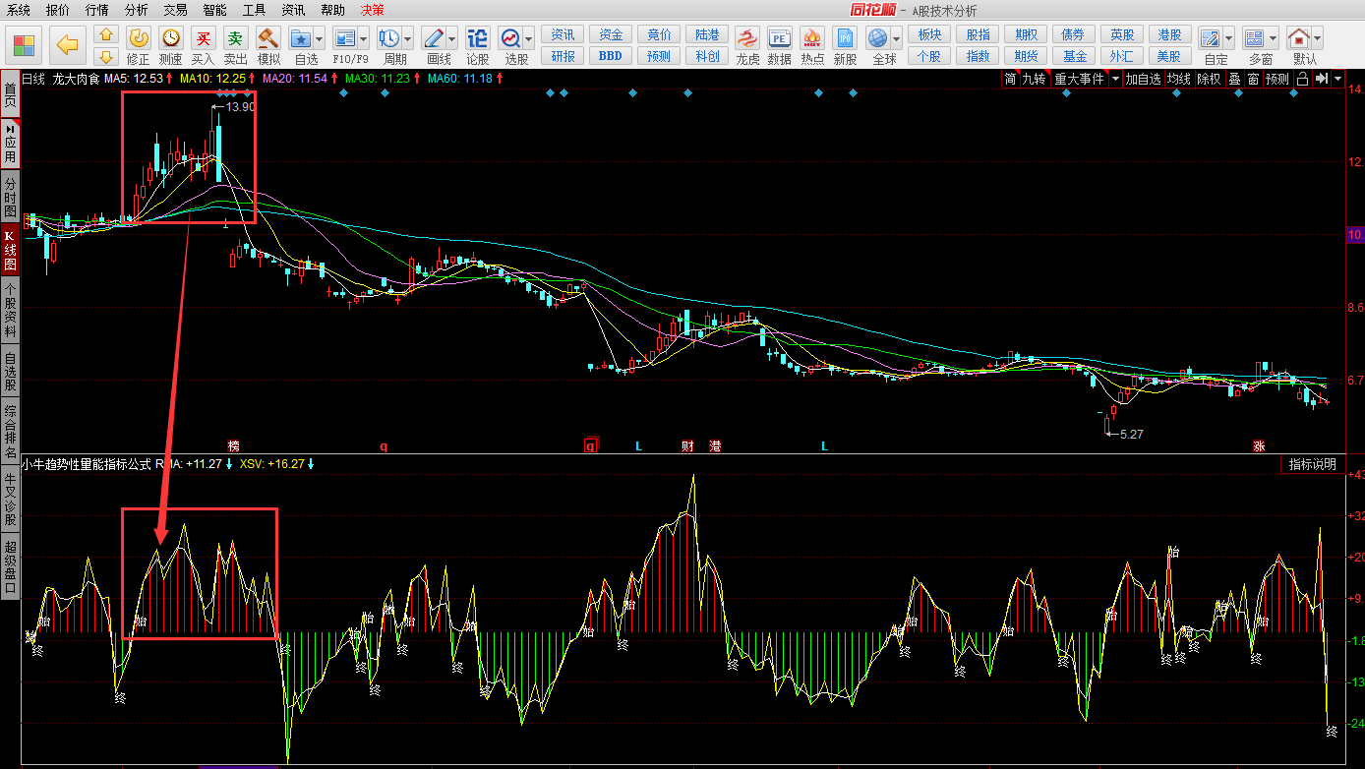Click the back arrow icon
1365x769 pixels.
pos(68,44)
